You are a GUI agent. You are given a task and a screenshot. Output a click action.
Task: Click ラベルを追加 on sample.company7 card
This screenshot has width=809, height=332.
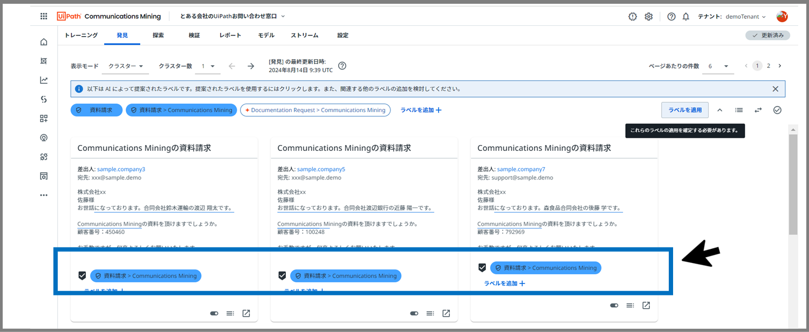[x=504, y=283]
